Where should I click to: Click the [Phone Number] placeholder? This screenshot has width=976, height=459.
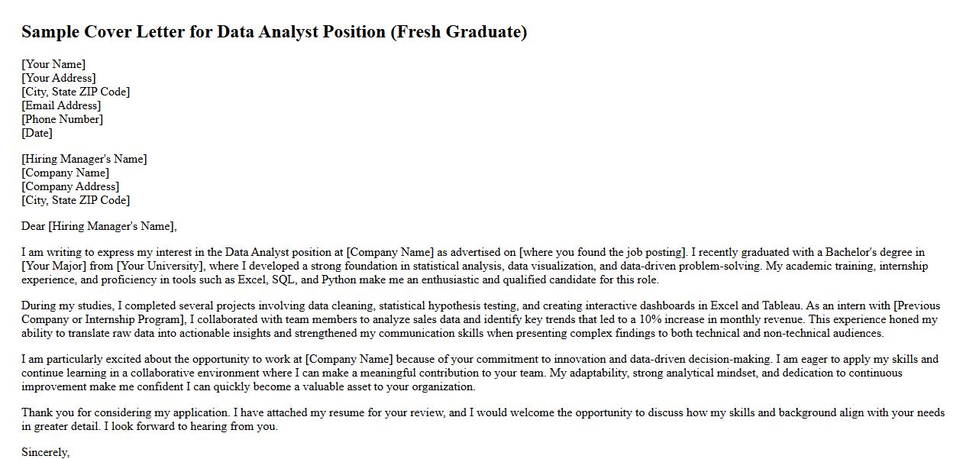62,119
